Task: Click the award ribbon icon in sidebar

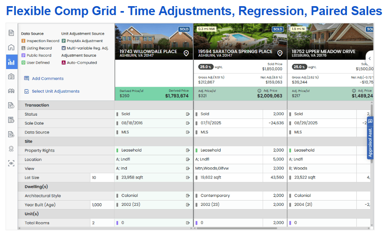Action: click(x=11, y=149)
